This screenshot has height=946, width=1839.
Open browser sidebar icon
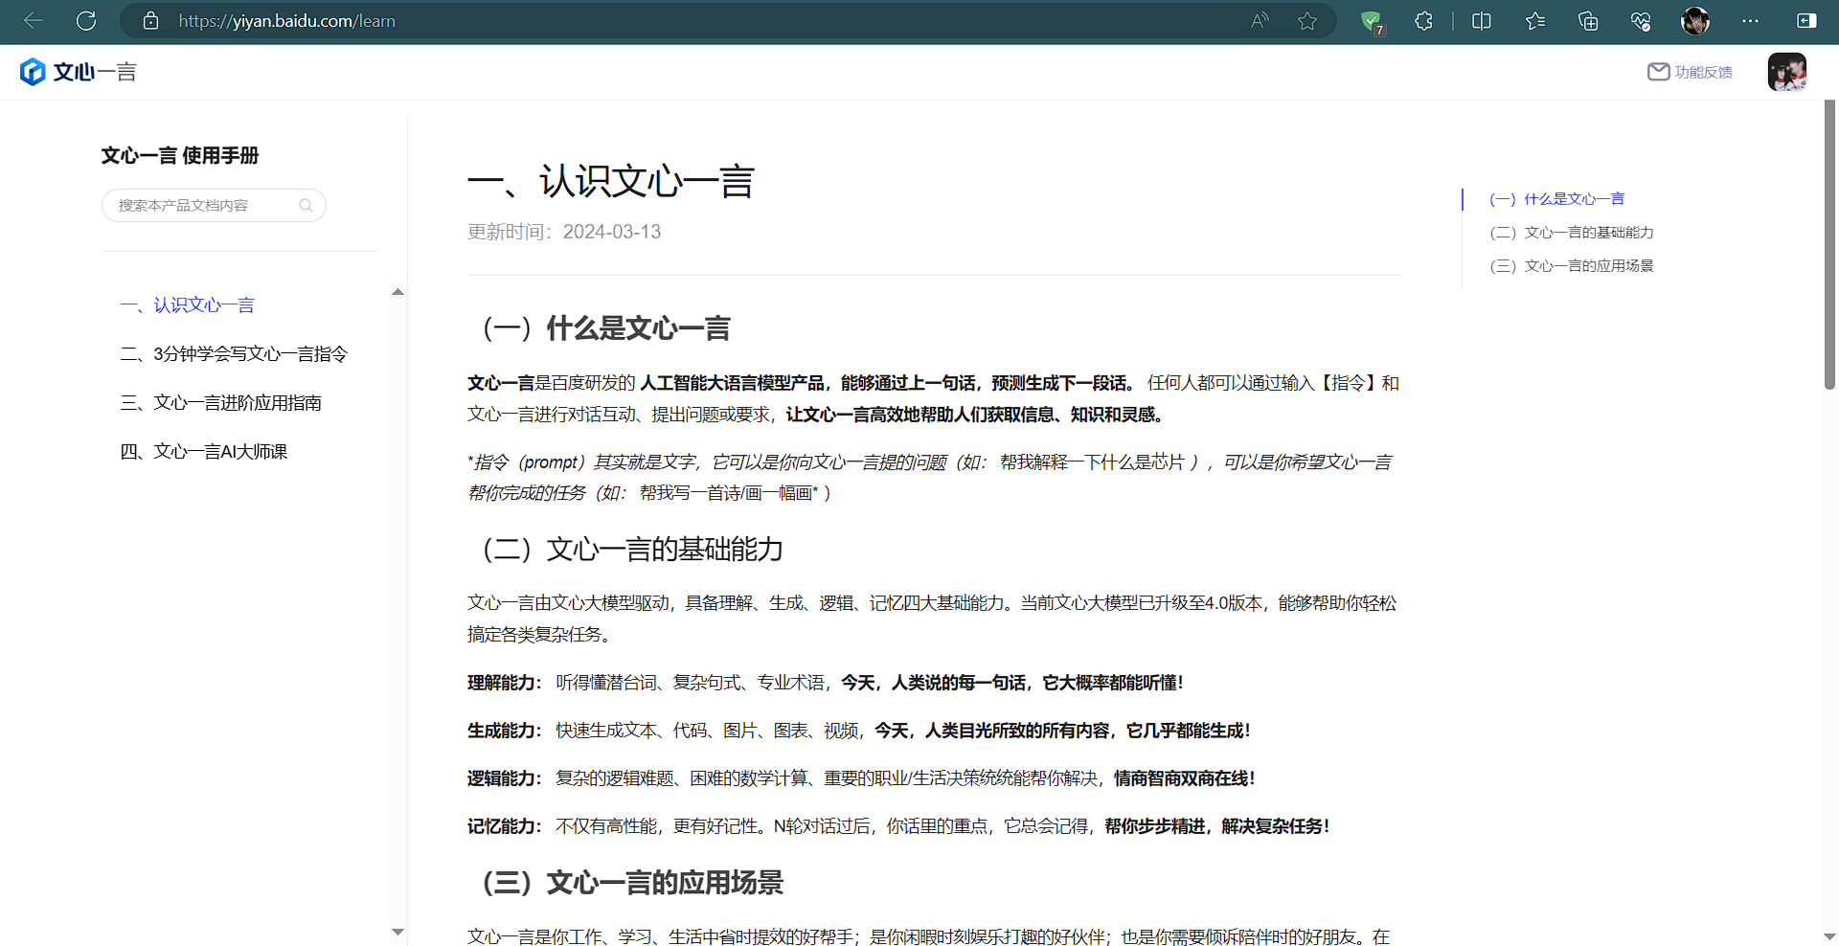[x=1806, y=21]
